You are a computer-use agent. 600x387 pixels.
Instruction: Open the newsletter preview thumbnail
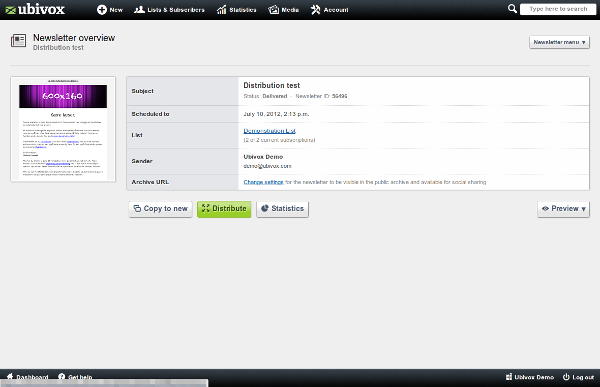63,129
